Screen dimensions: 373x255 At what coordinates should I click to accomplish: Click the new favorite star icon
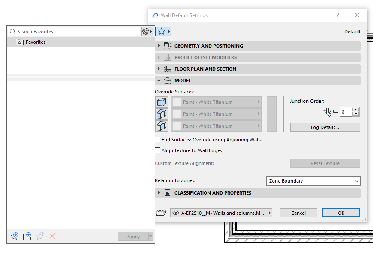pyautogui.click(x=14, y=236)
